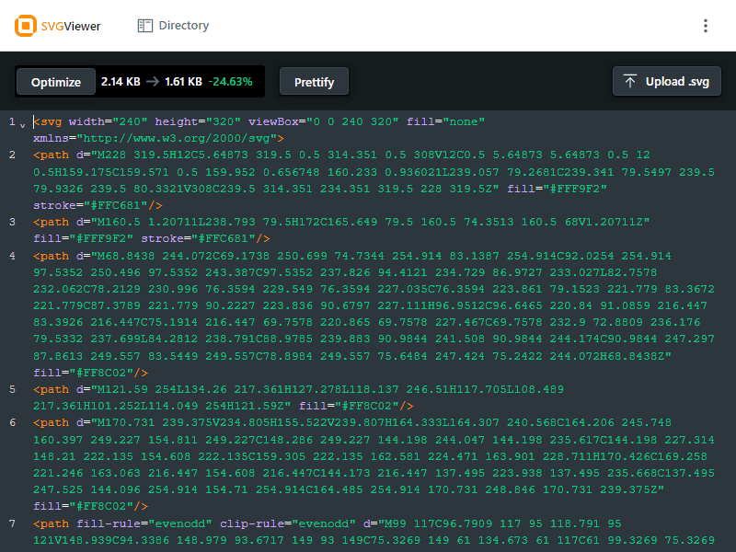This screenshot has width=736, height=552.
Task: Click line number 5 in the gutter
Action: click(13, 389)
